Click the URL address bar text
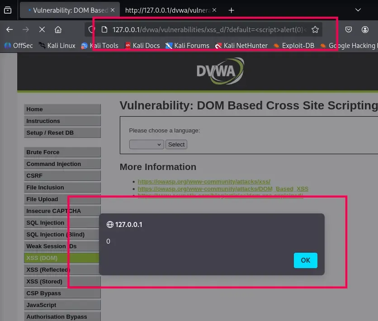The height and width of the screenshot is (321, 378). point(209,30)
